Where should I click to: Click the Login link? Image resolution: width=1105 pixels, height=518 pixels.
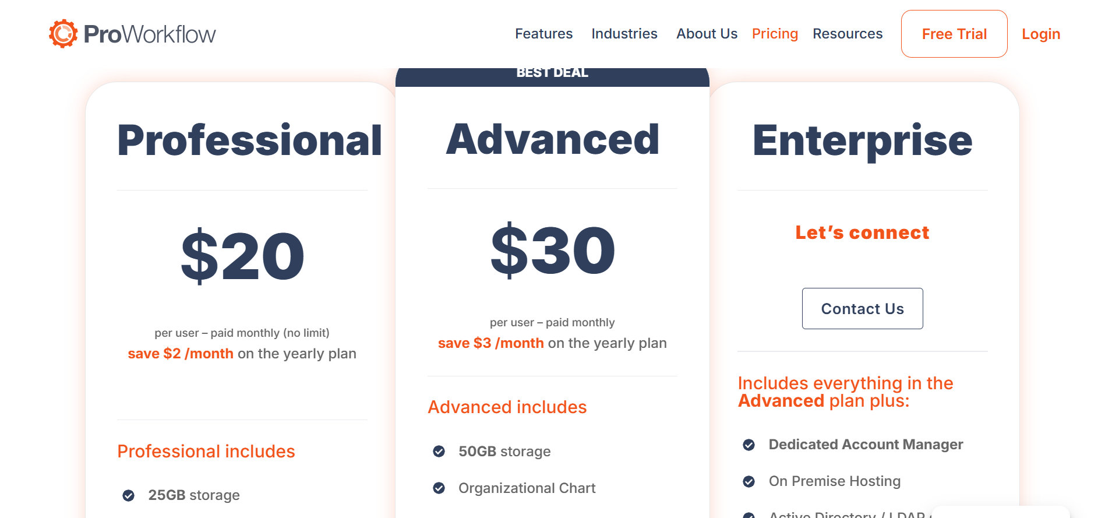click(1041, 34)
